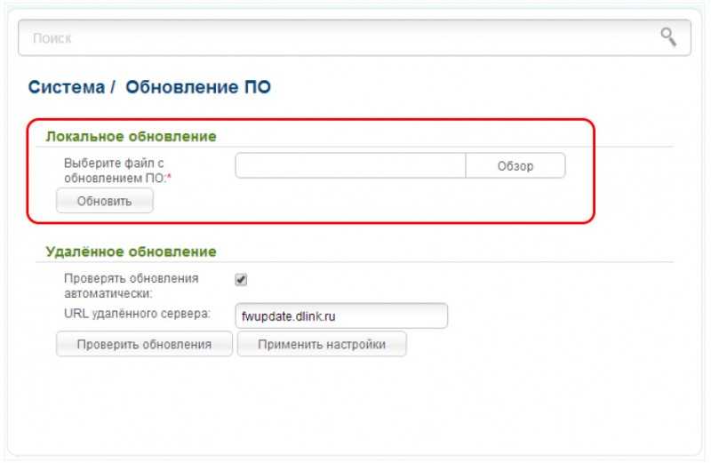The width and height of the screenshot is (711, 463).
Task: Select the Удалённое обновление heading text
Action: tap(131, 251)
